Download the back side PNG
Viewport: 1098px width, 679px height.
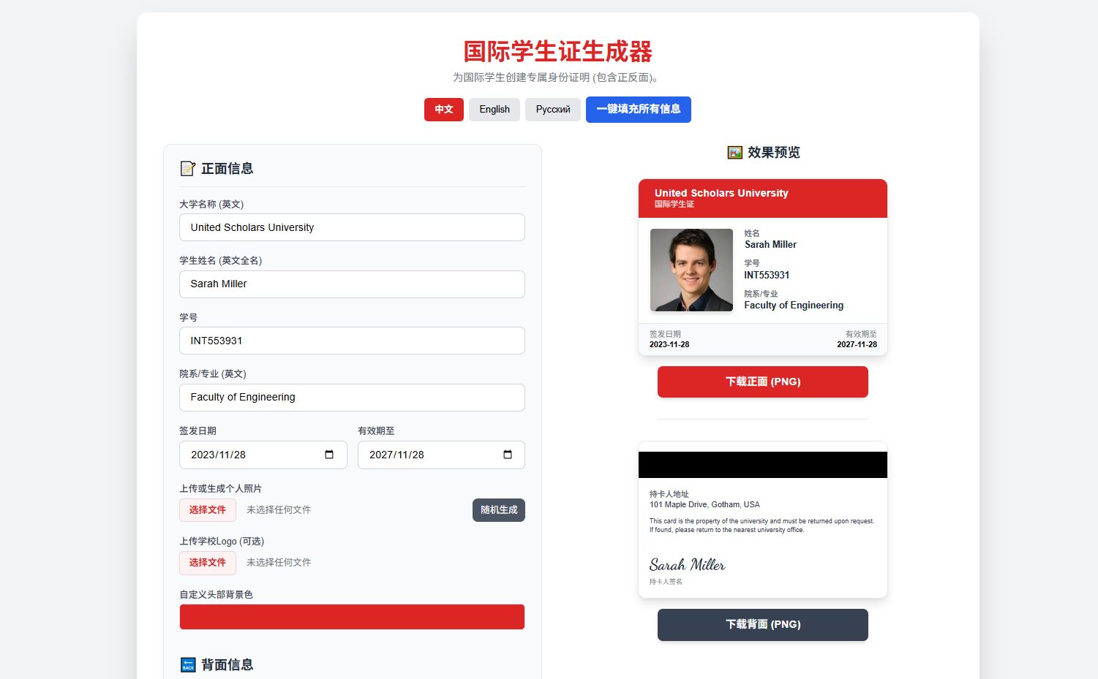(762, 624)
